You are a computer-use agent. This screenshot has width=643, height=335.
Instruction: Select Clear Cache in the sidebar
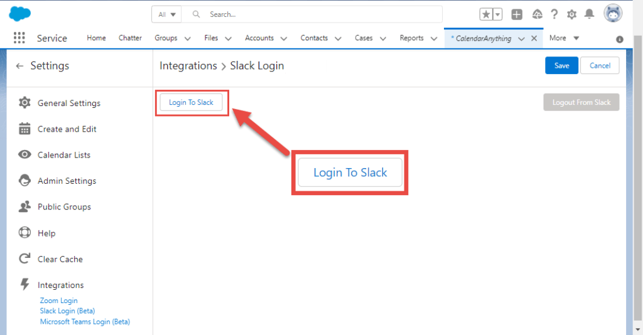(x=60, y=259)
